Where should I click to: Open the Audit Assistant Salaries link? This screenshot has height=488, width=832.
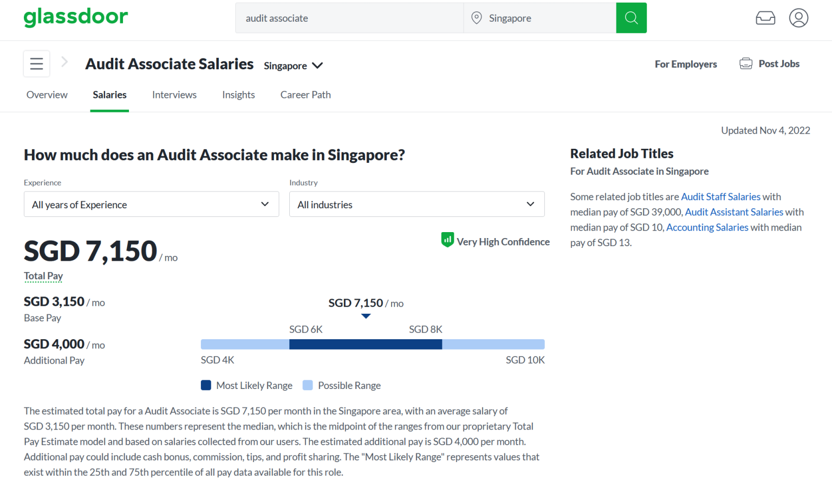(x=734, y=212)
